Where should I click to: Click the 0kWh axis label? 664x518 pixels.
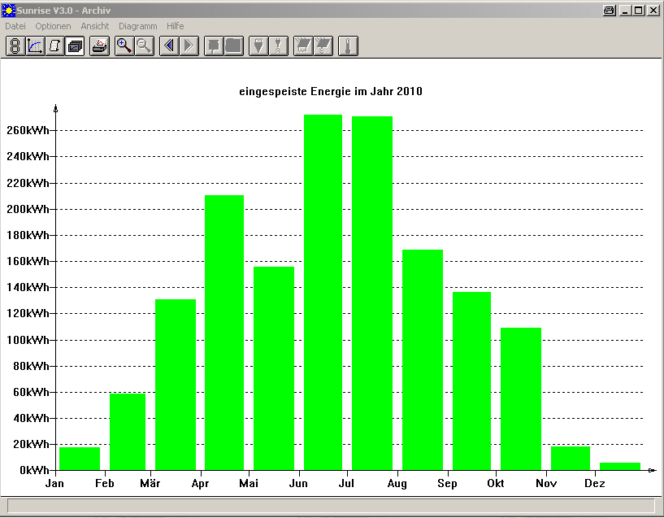tap(34, 470)
